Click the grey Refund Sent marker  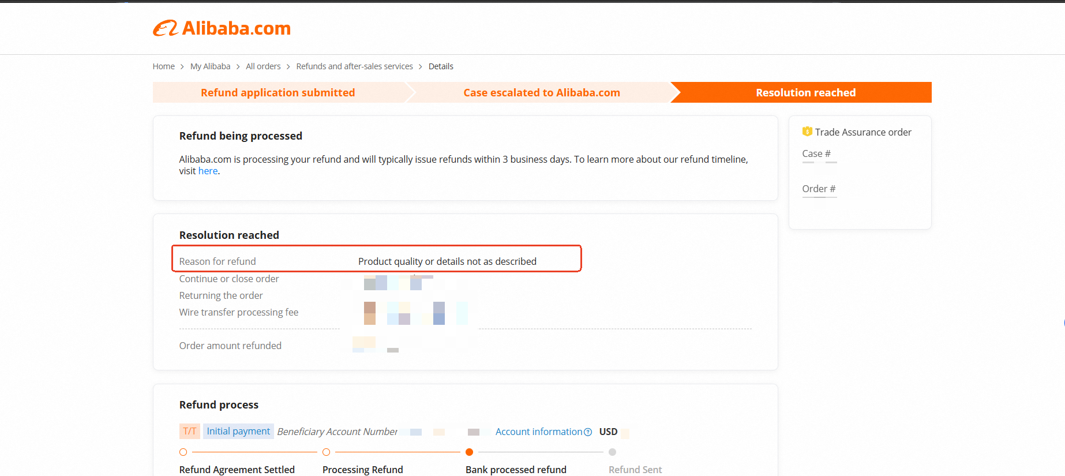click(612, 452)
